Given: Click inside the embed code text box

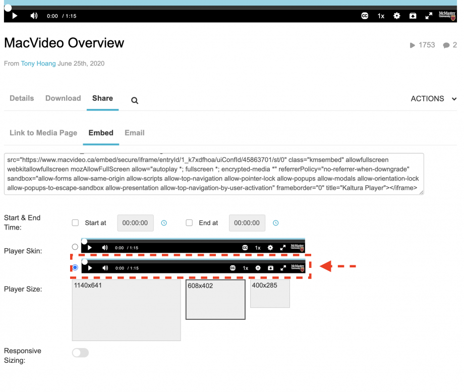Looking at the screenshot, I should (x=214, y=174).
